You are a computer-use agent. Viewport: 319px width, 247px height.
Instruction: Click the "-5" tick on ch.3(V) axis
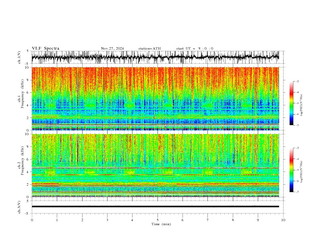pyautogui.click(x=27, y=214)
